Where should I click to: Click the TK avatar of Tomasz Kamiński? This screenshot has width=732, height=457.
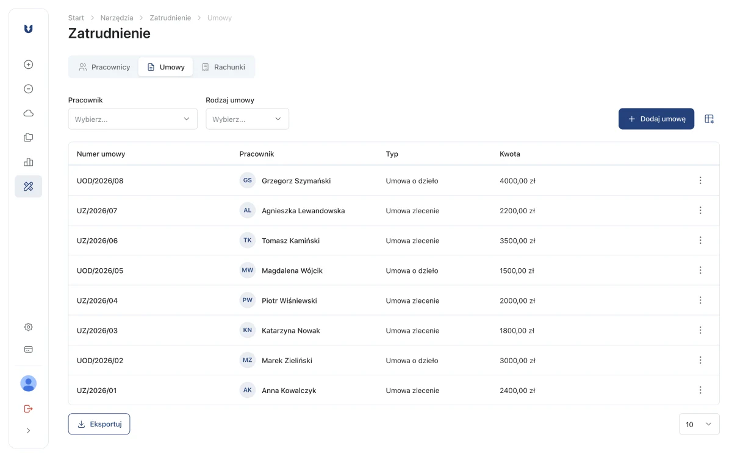pyautogui.click(x=248, y=240)
